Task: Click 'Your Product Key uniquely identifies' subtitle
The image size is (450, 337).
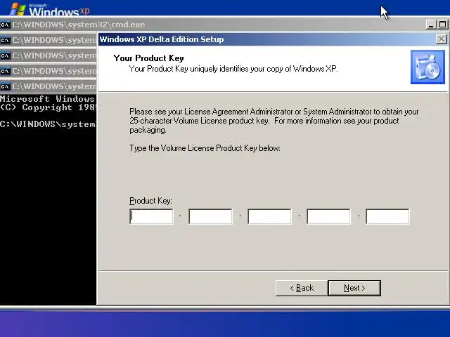Action: [233, 69]
